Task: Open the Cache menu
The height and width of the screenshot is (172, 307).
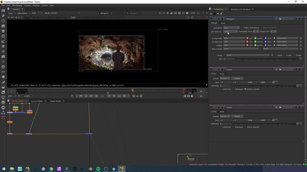Action: tap(45, 5)
